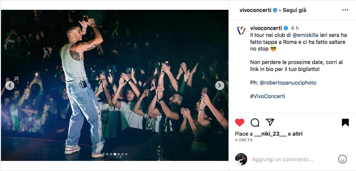Open the @robertopanucciphoto profile link
The image size is (356, 171).
(288, 83)
